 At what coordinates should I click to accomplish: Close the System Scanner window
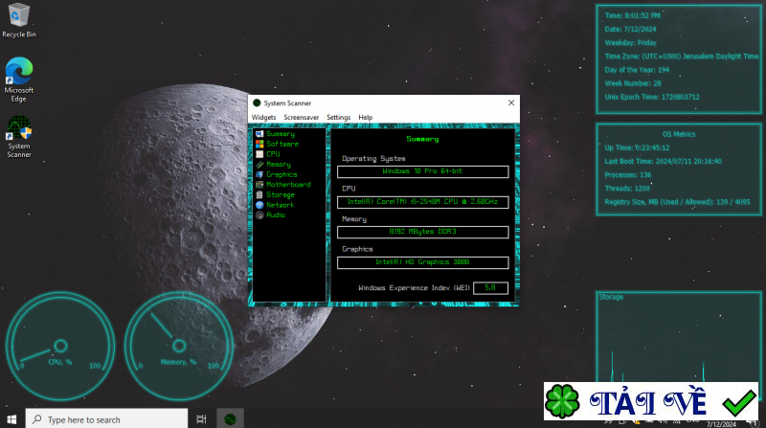pyautogui.click(x=511, y=102)
